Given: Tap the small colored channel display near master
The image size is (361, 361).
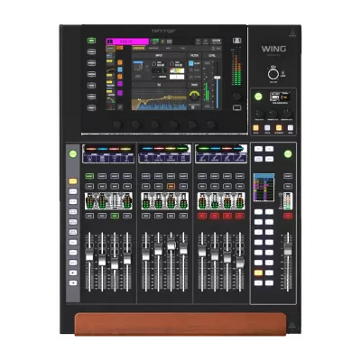Looking at the screenshot, I should [x=264, y=187].
